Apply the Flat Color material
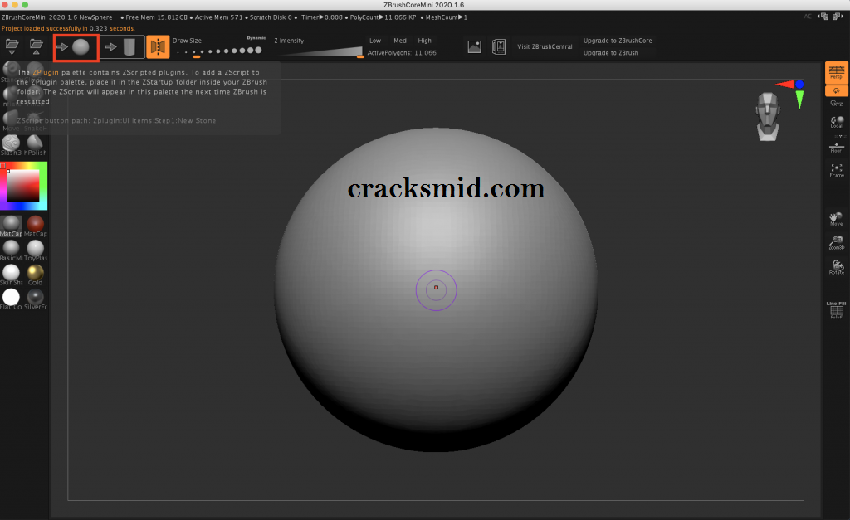 [11, 299]
